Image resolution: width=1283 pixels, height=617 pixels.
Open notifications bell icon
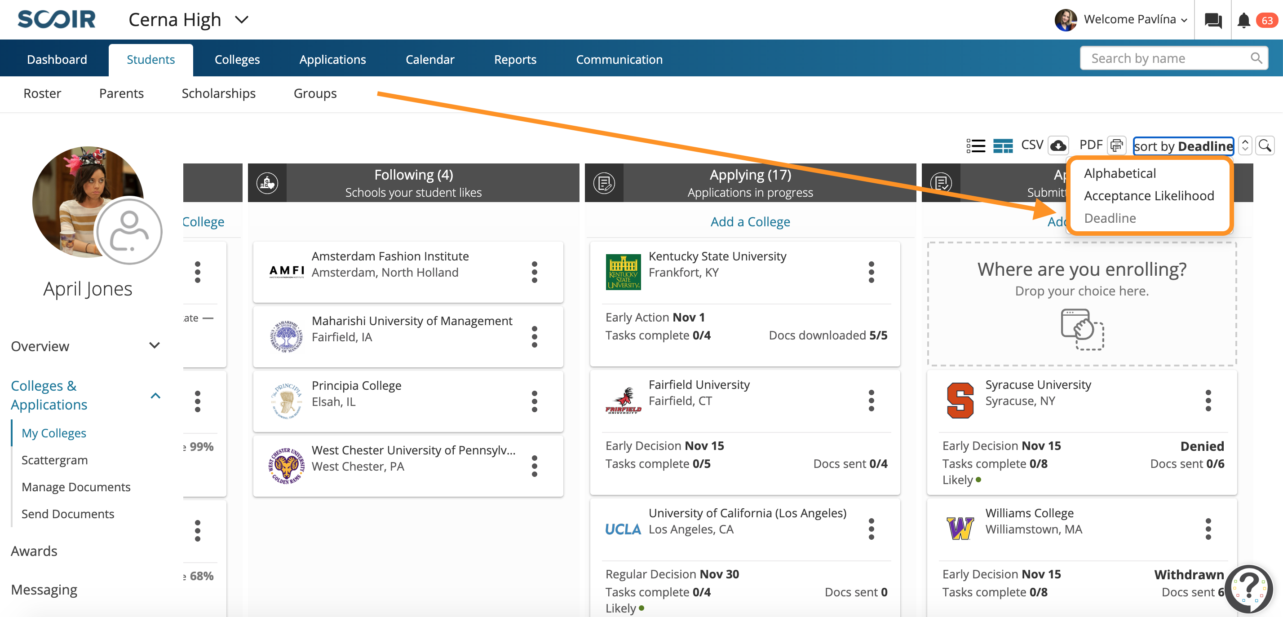click(x=1243, y=20)
